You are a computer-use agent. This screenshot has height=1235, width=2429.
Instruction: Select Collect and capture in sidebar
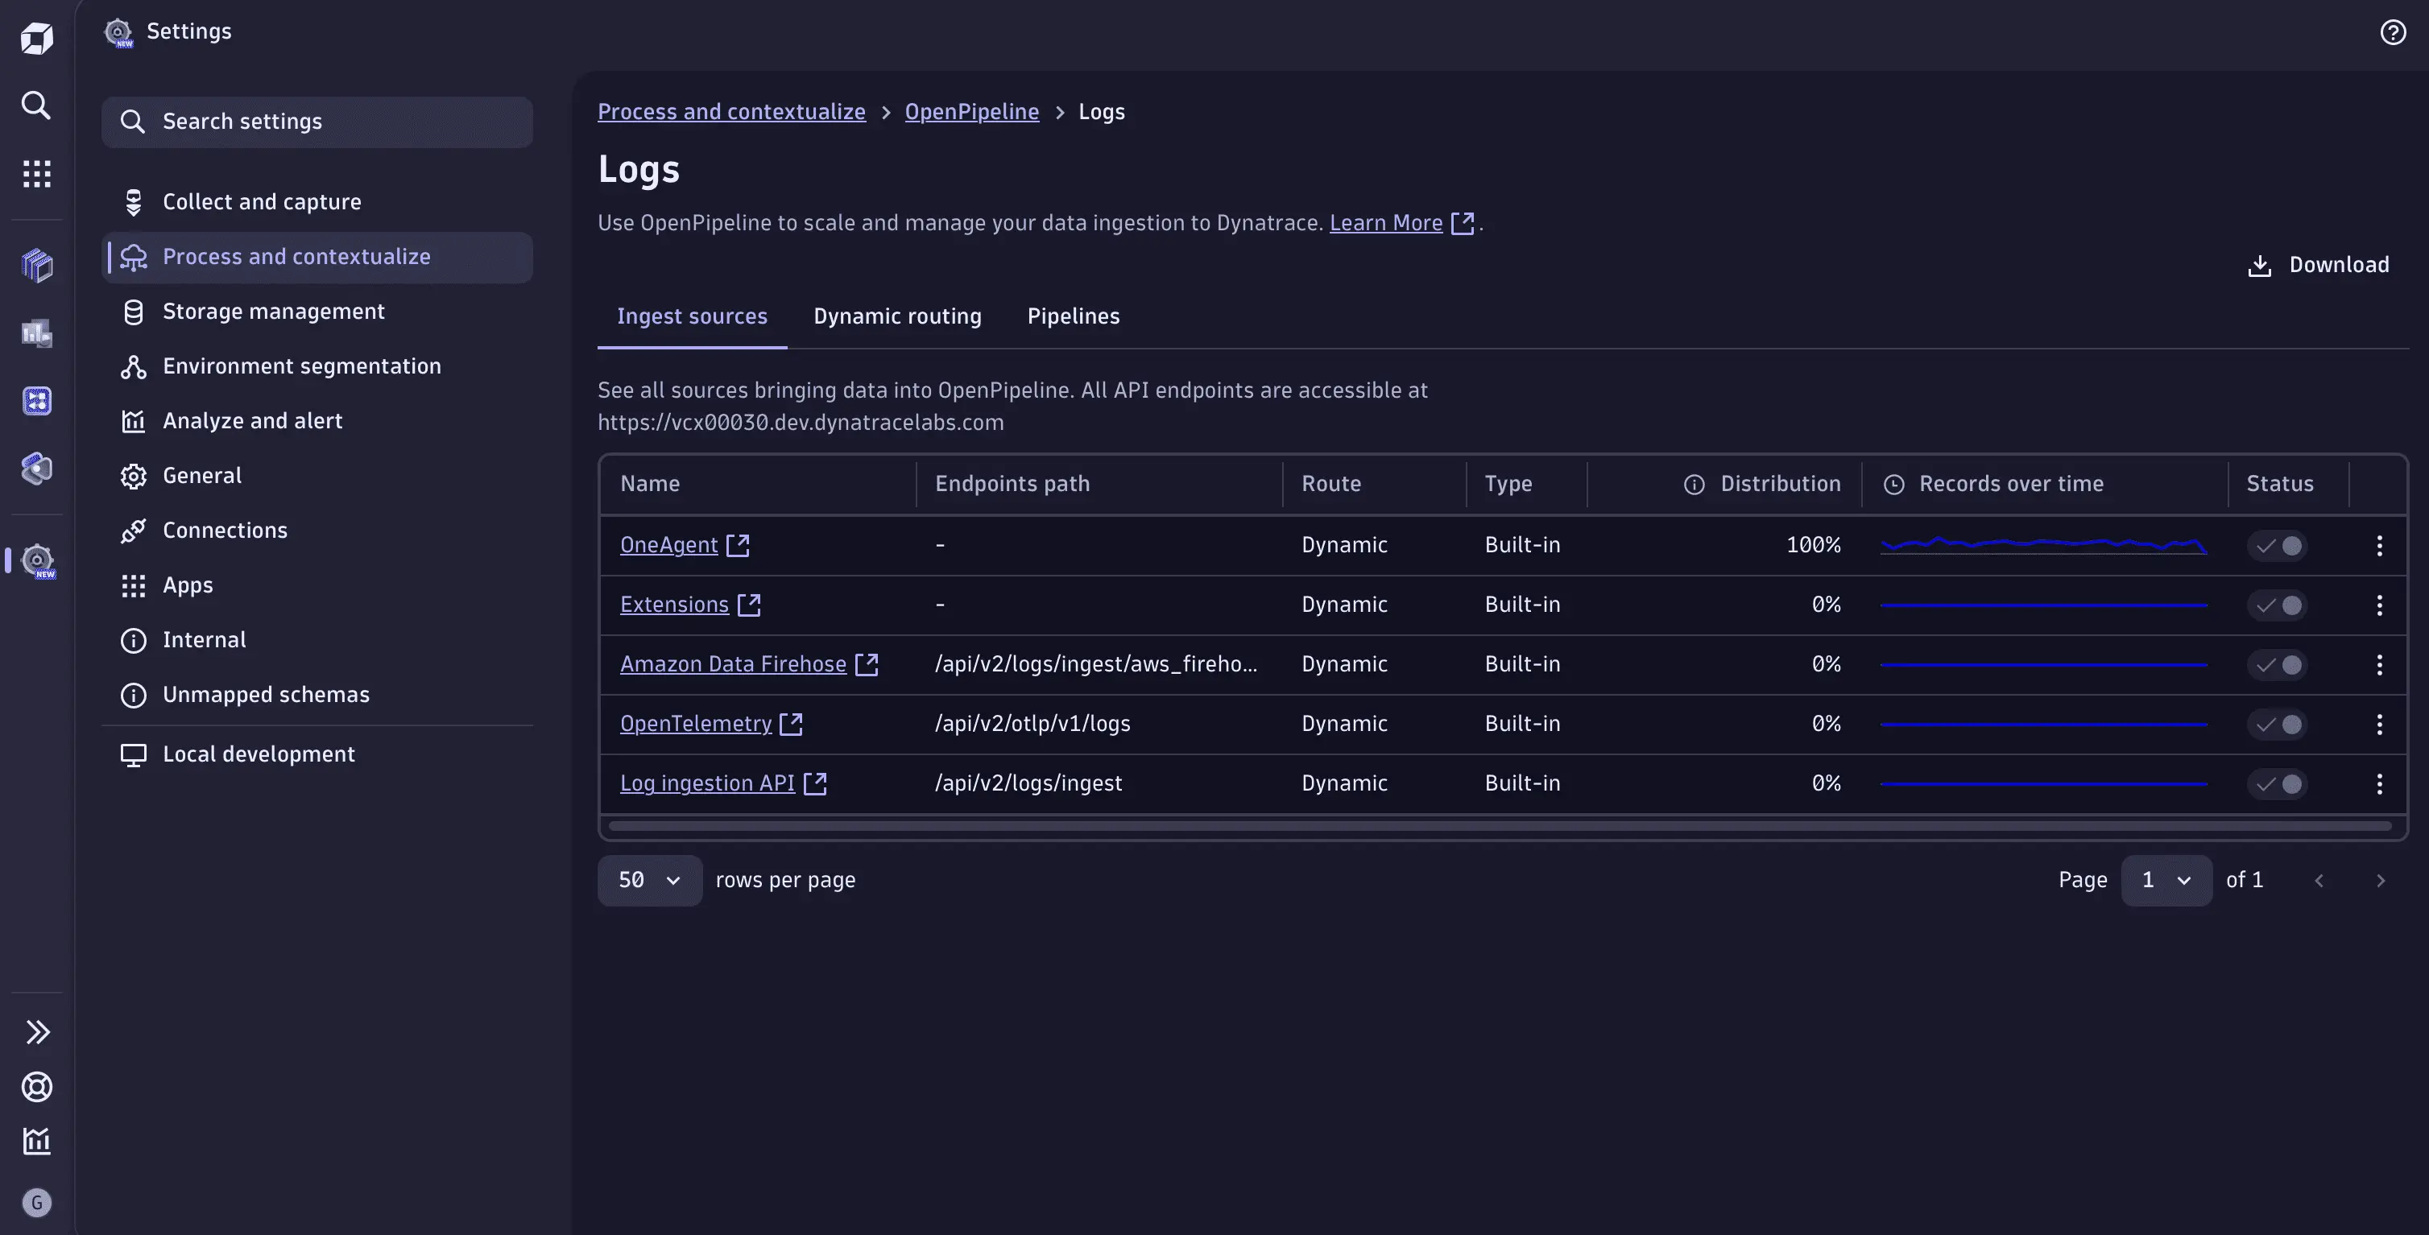[317, 203]
